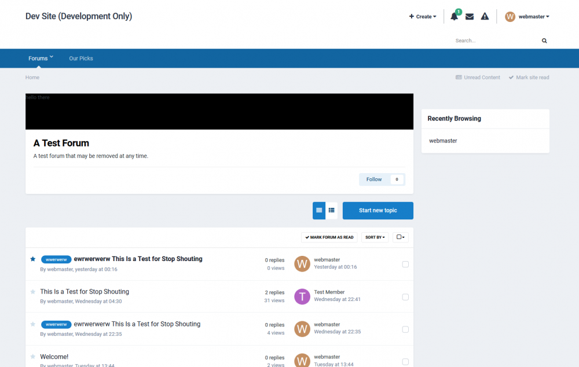
Task: Click the star beside the pinned topic
Action: click(x=33, y=259)
